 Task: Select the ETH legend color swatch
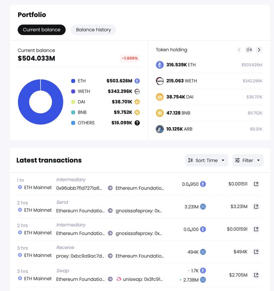pyautogui.click(x=73, y=81)
